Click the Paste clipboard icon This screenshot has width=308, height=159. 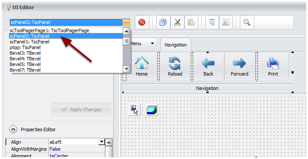[191, 22]
